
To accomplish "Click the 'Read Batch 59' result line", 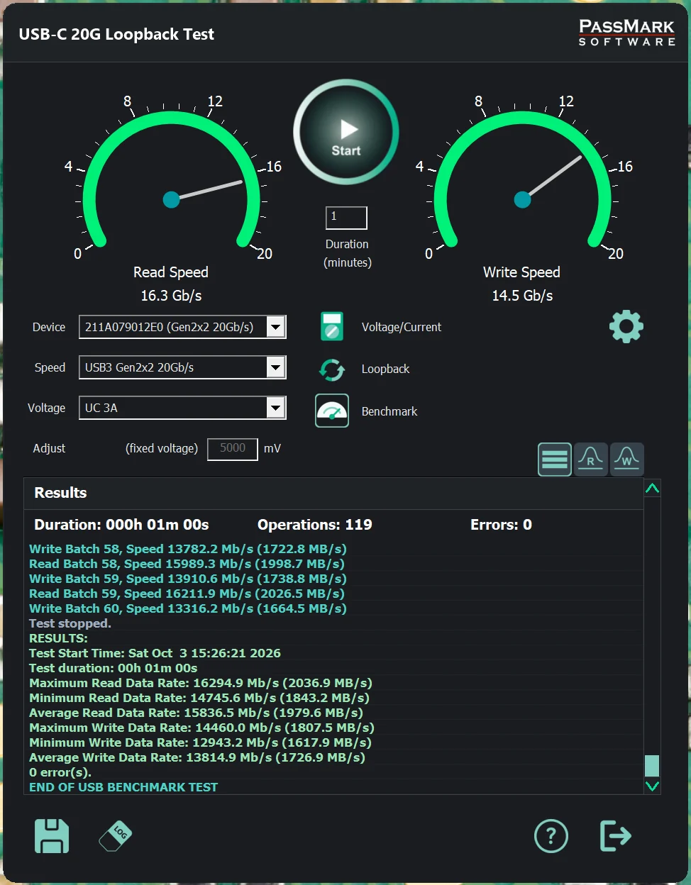I will (x=187, y=594).
